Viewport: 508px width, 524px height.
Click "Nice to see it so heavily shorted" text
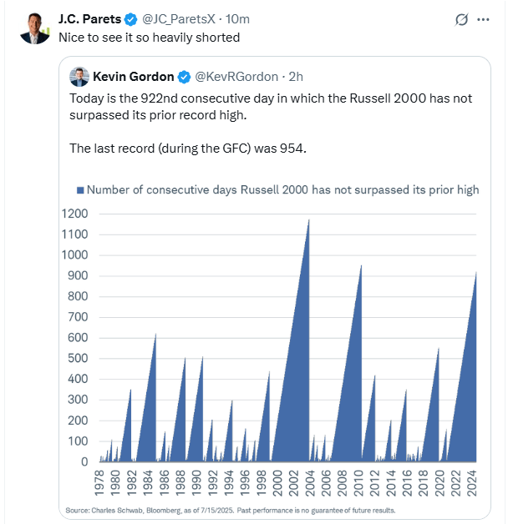(150, 38)
